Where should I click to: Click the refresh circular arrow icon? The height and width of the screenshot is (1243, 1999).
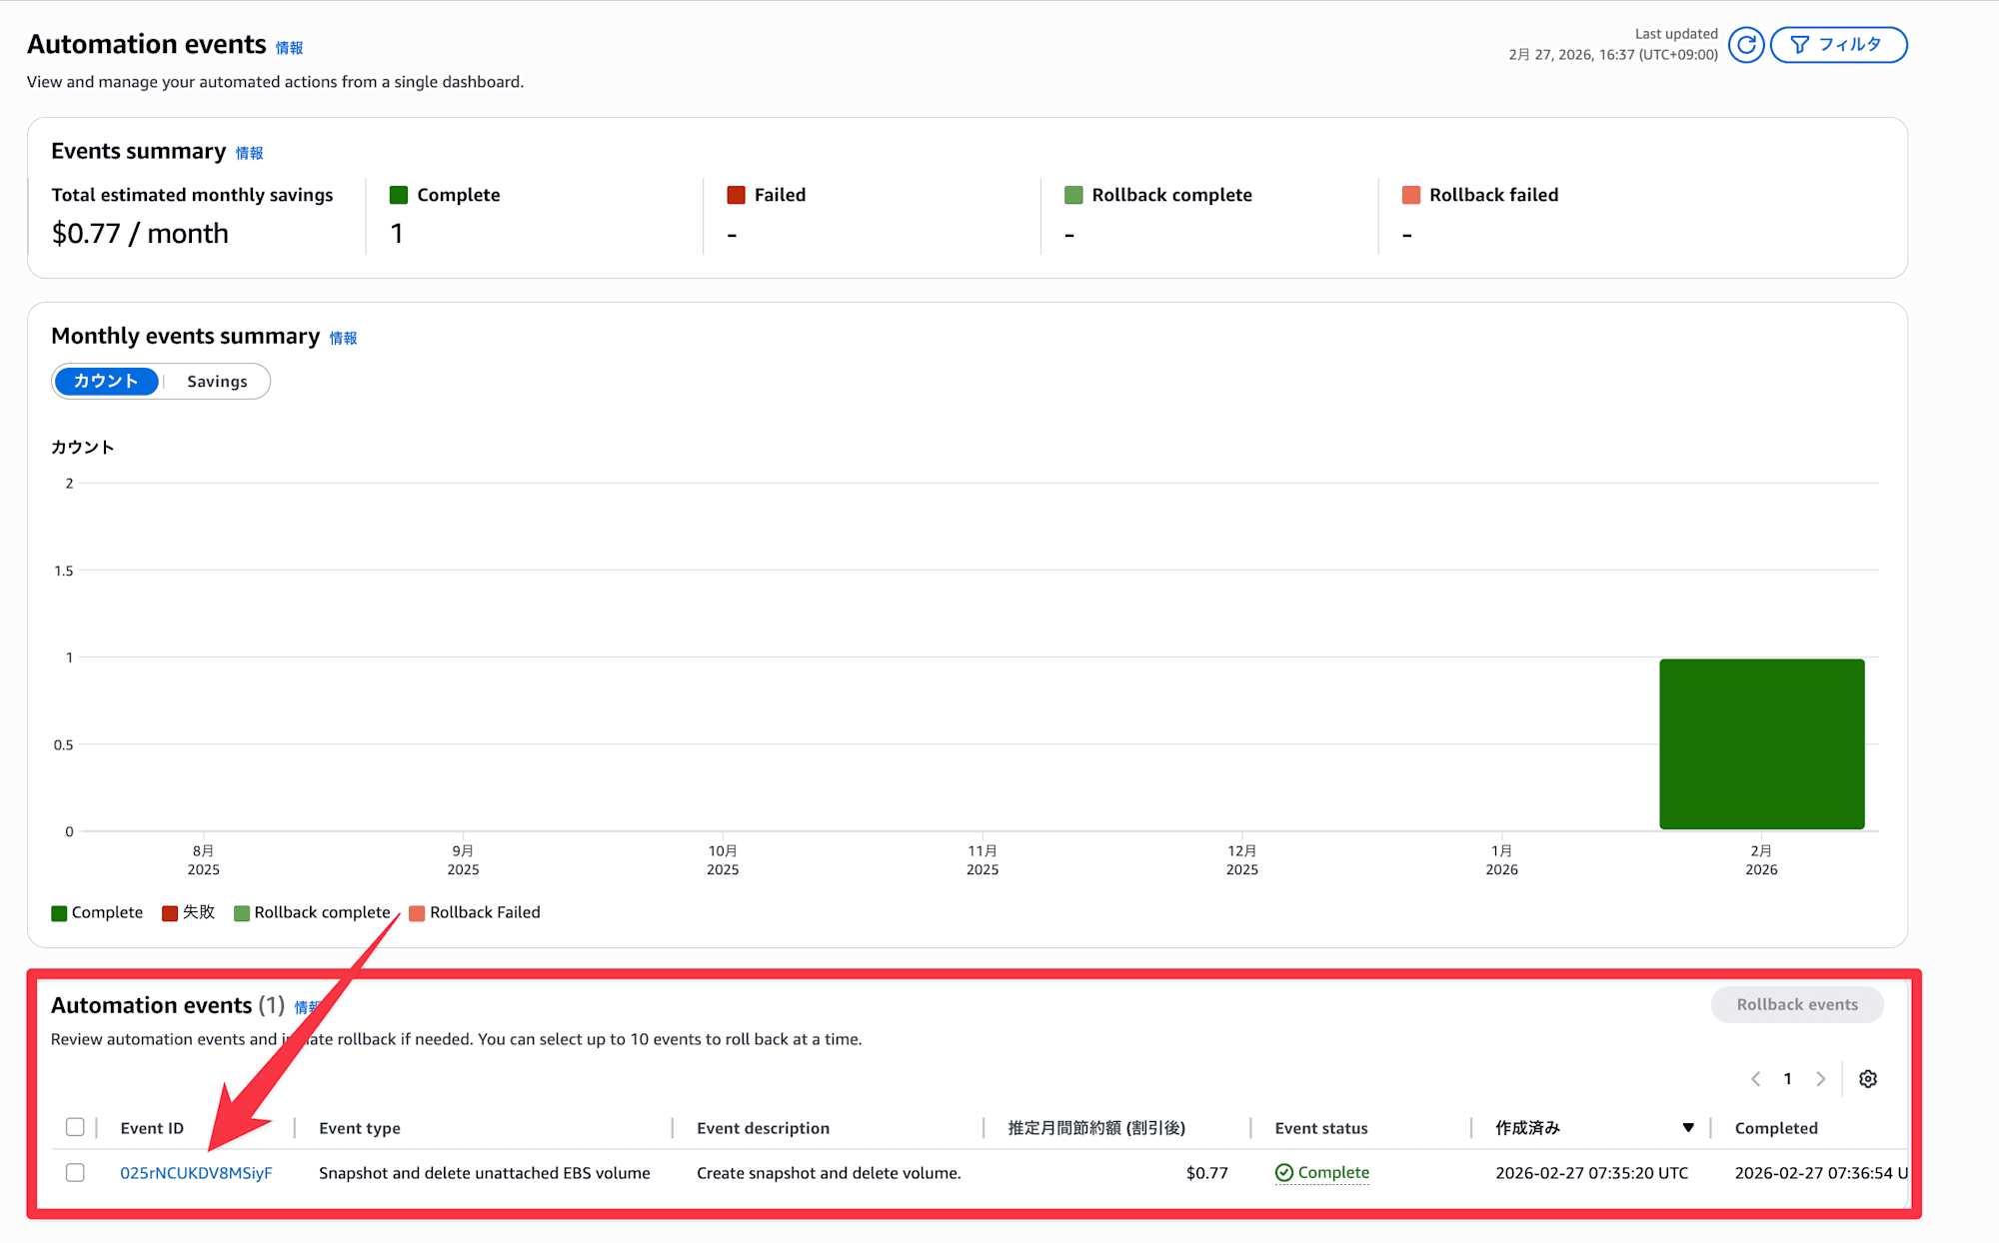pyautogui.click(x=1746, y=45)
